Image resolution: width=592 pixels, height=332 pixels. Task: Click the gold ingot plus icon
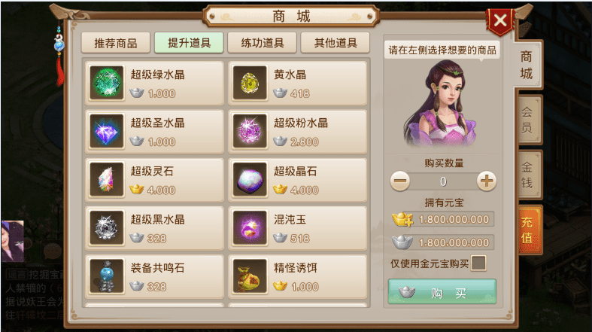pos(402,219)
